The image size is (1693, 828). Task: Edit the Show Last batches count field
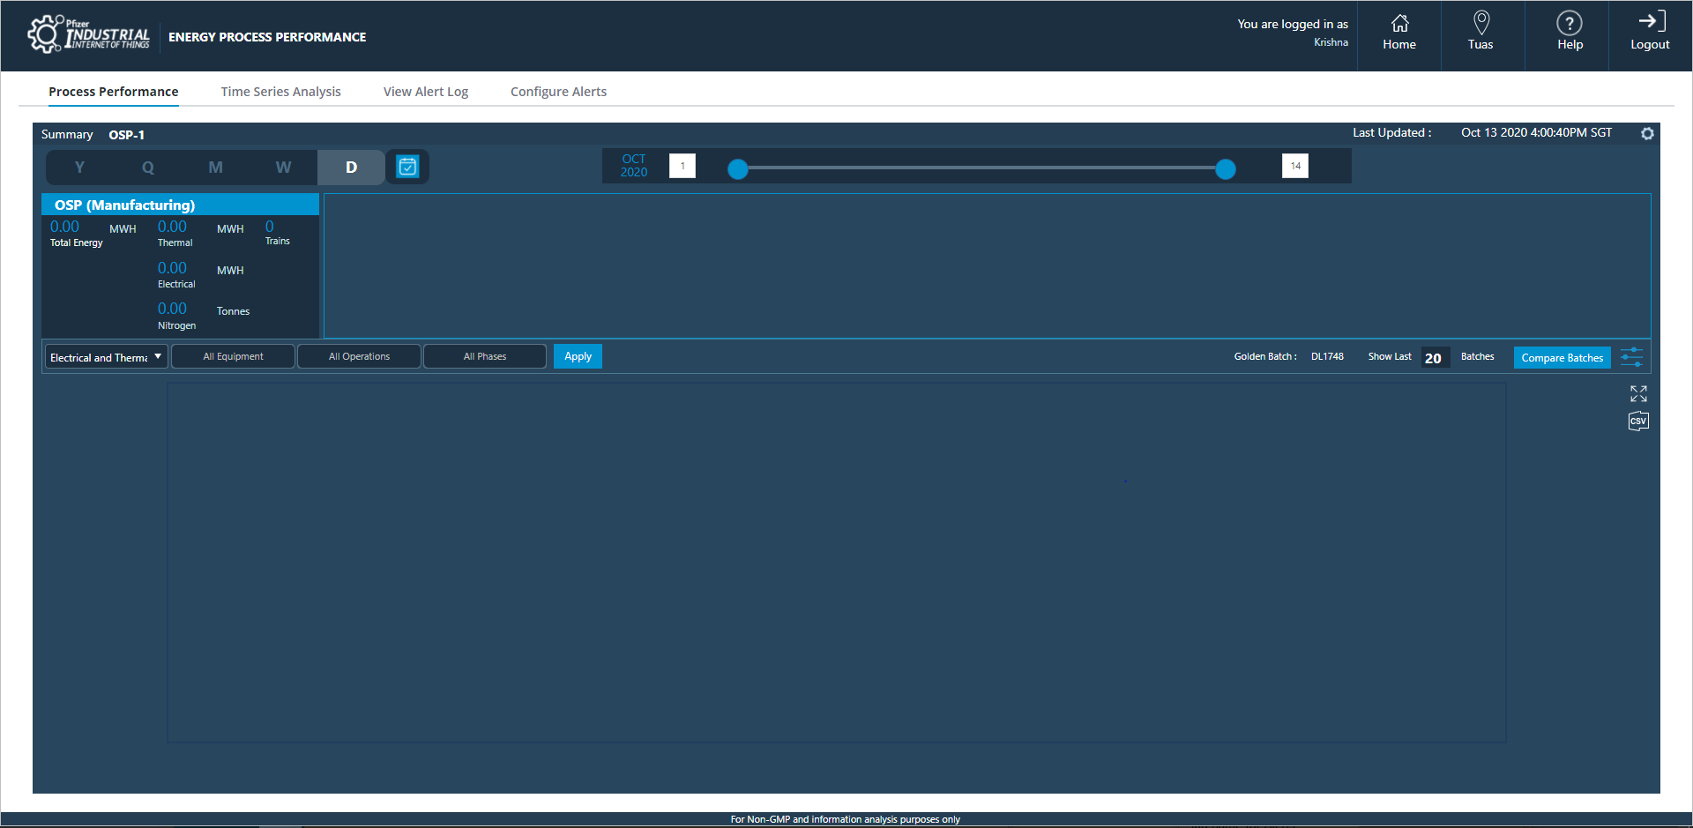(1434, 357)
